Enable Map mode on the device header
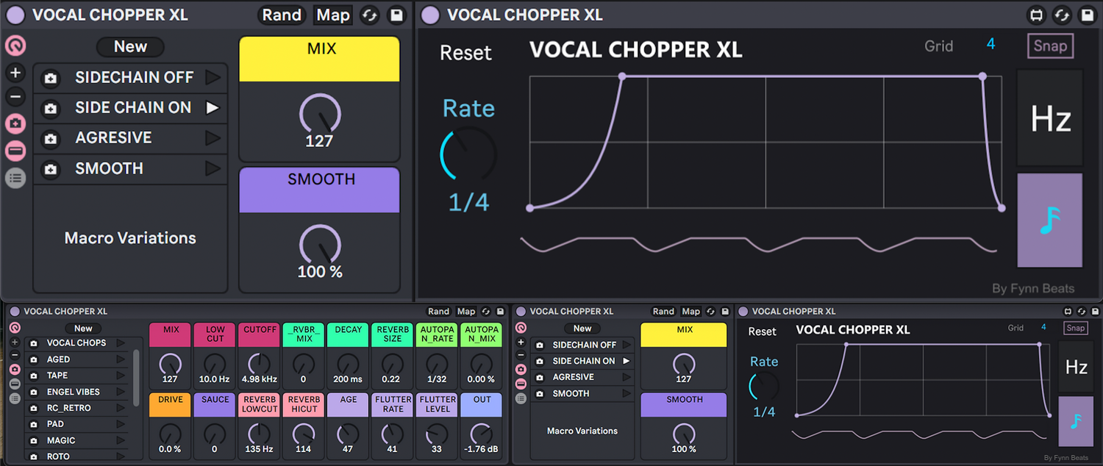 pyautogui.click(x=332, y=15)
